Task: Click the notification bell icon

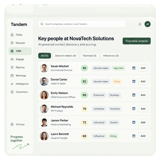Action: (x=140, y=24)
